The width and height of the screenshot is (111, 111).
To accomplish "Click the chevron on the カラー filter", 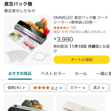I will [x=84, y=88].
